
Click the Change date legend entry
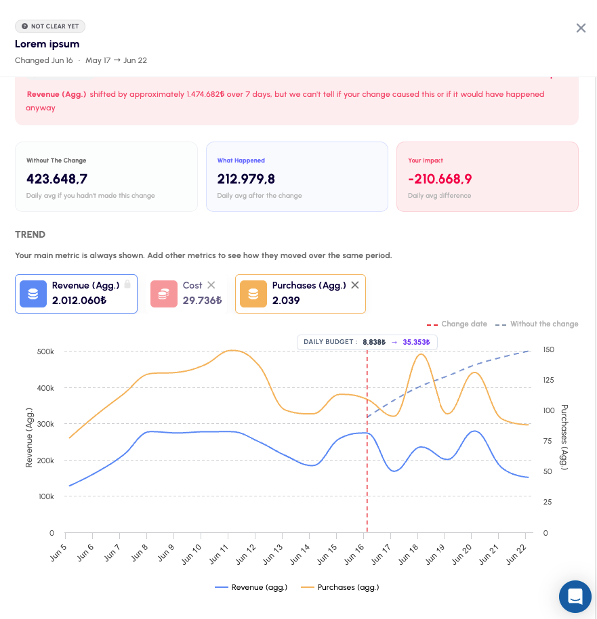(x=457, y=324)
